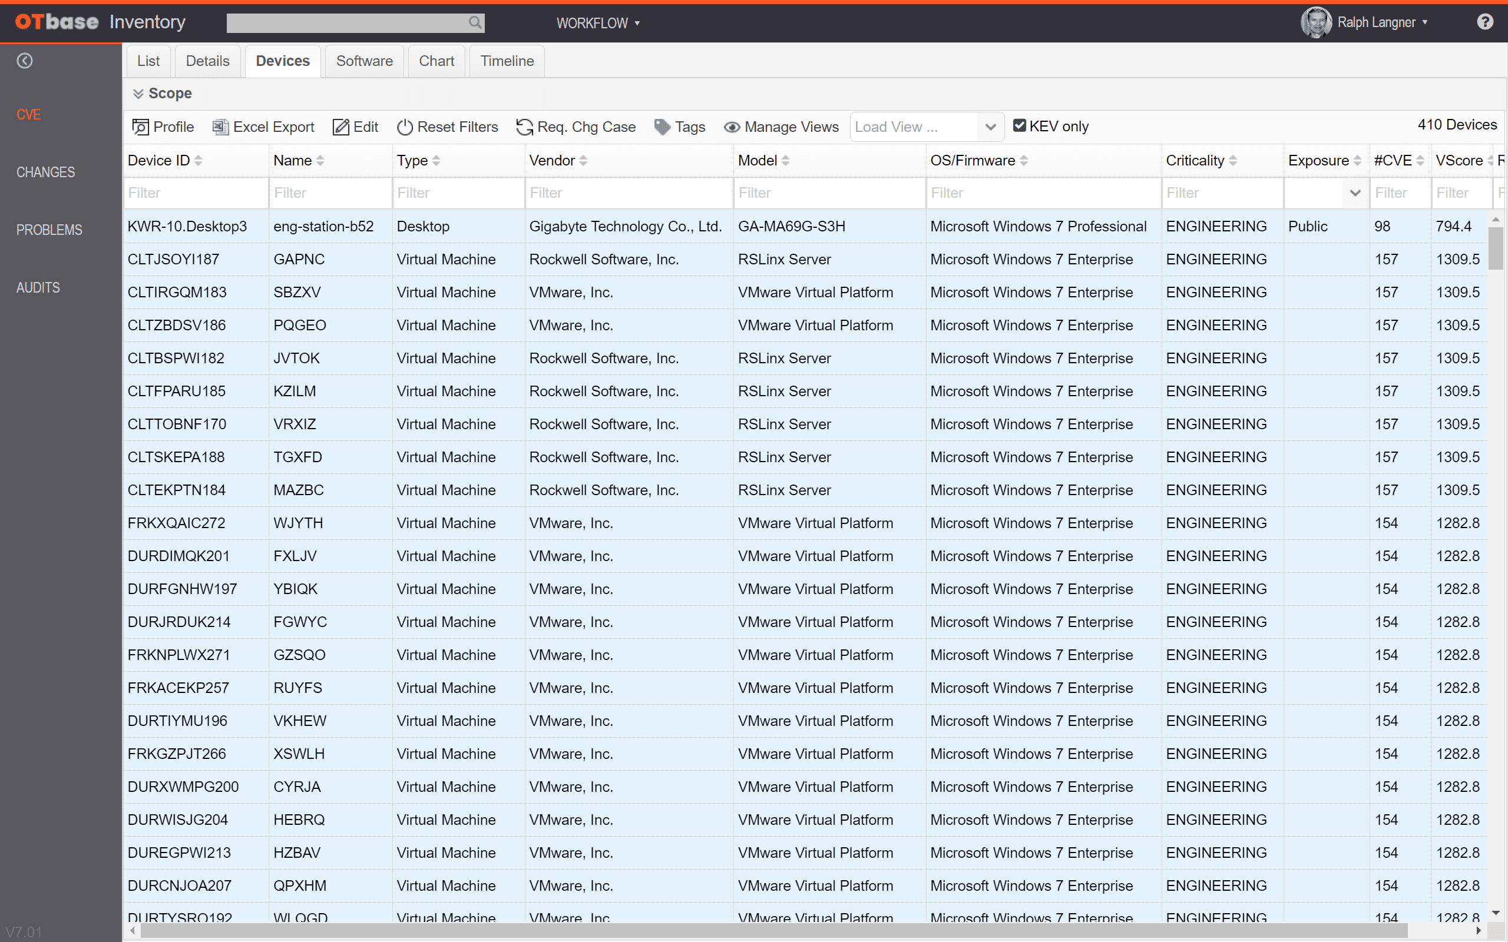This screenshot has width=1508, height=942.
Task: Click device name WJYTH
Action: [x=299, y=523]
